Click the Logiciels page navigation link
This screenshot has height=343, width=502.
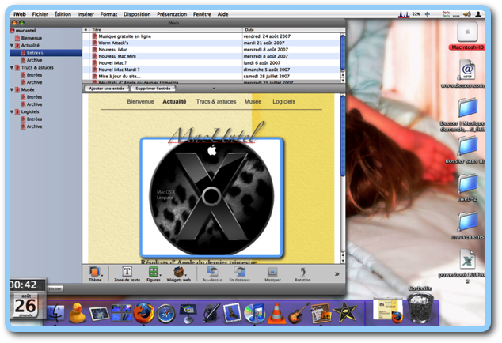click(x=284, y=101)
